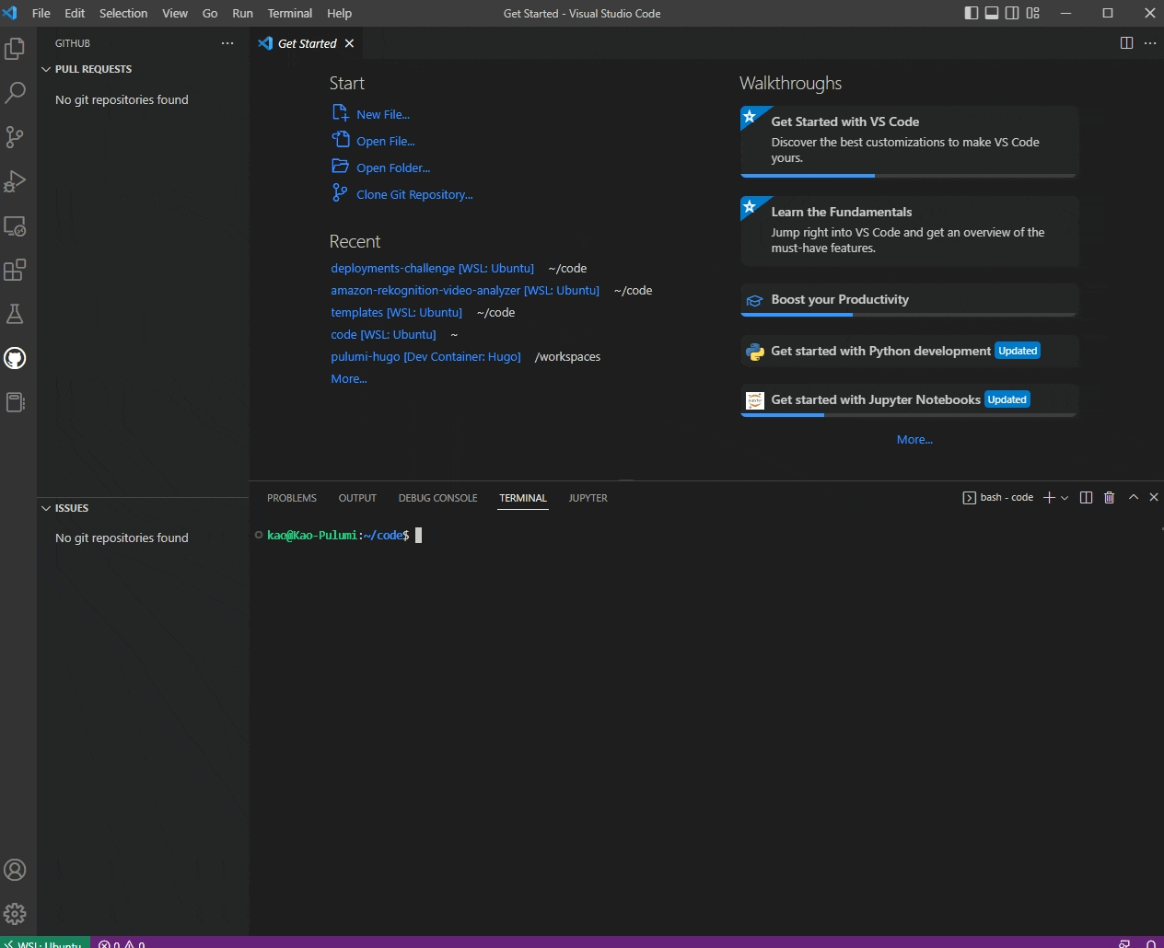Close the bottom panel

click(x=1154, y=498)
